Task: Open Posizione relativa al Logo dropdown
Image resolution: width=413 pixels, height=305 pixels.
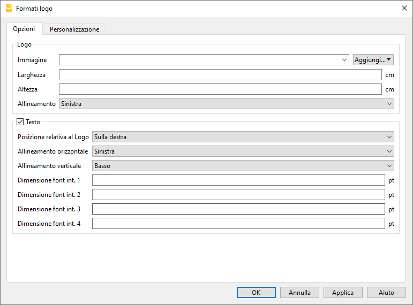Action: pyautogui.click(x=243, y=137)
